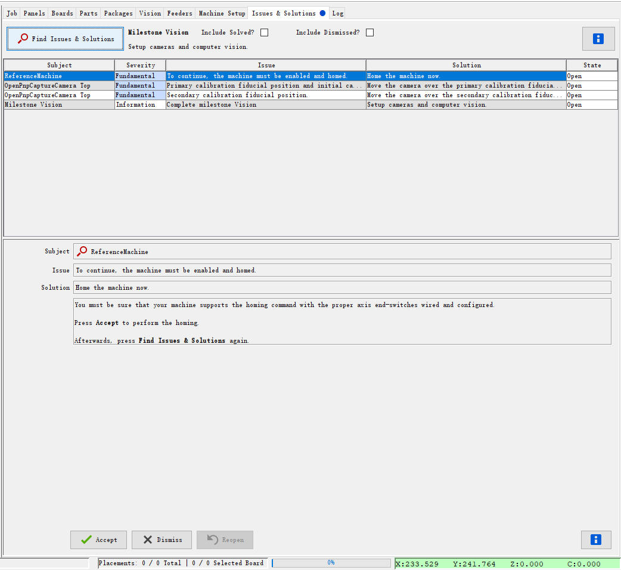Click the homing instructions description box

(343, 321)
